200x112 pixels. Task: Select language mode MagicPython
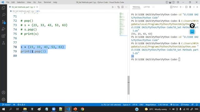151,105
